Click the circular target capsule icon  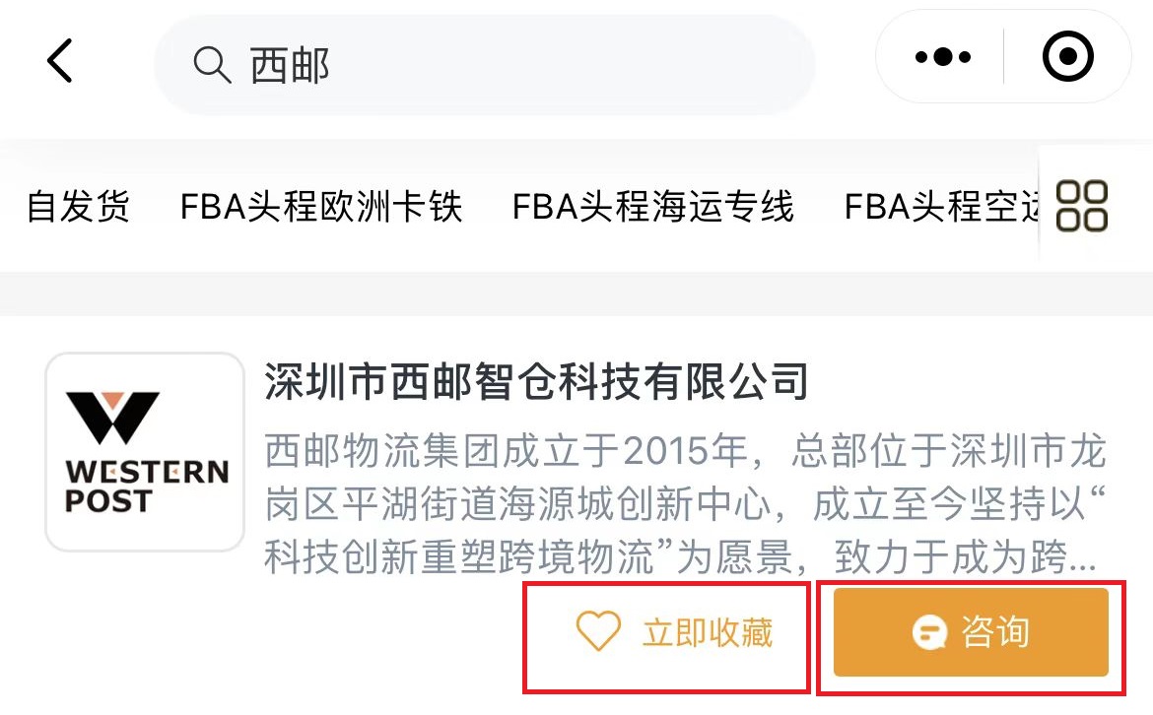pyautogui.click(x=1067, y=56)
